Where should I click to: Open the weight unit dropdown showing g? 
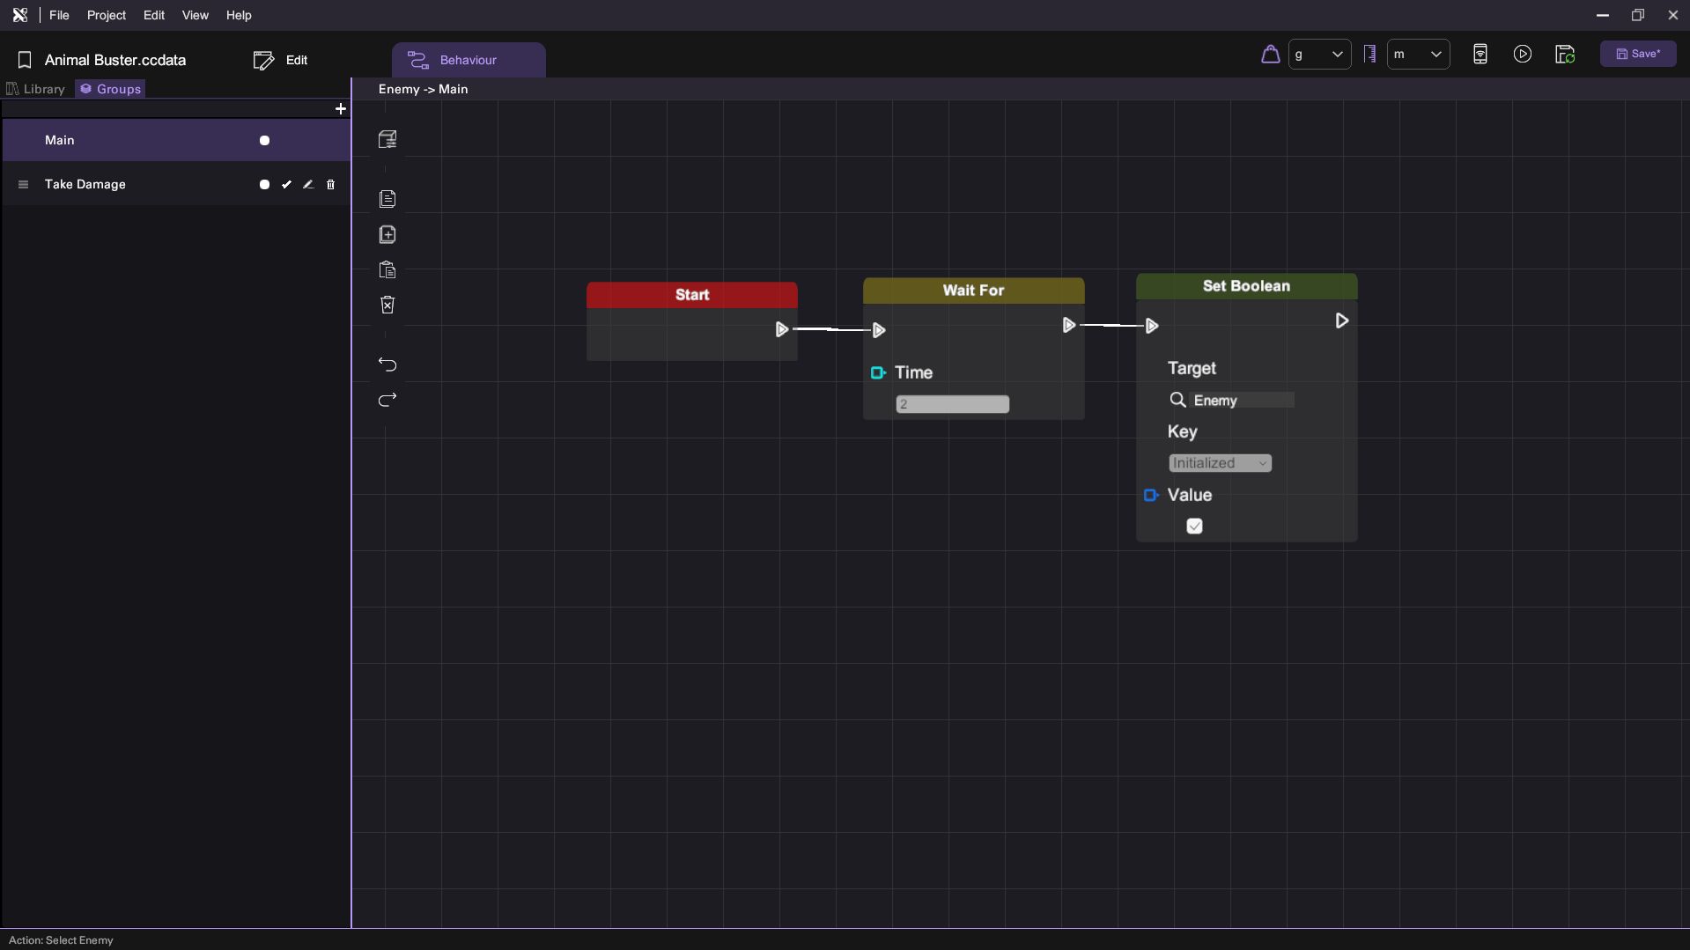point(1318,55)
